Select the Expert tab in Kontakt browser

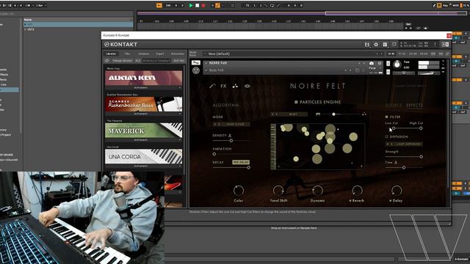click(160, 54)
